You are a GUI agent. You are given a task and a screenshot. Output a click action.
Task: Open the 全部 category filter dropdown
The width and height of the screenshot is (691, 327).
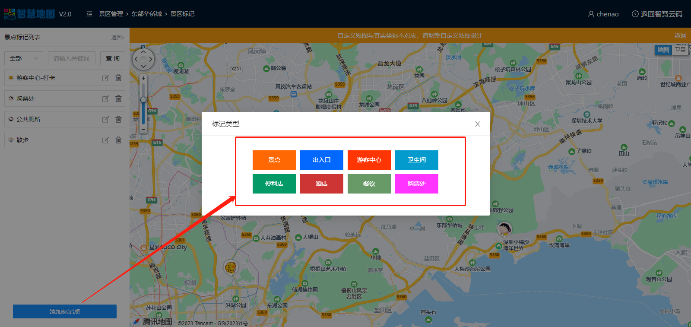(x=24, y=58)
